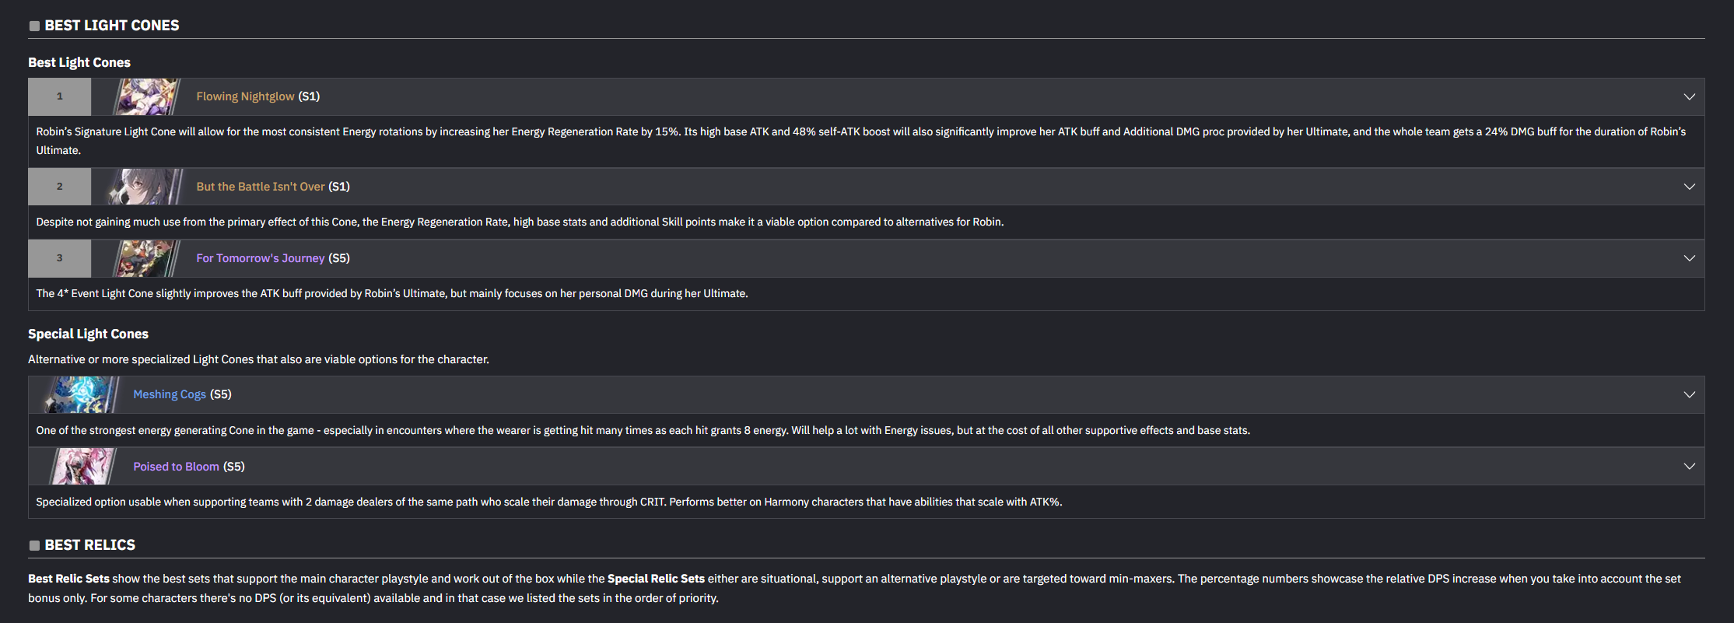This screenshot has width=1734, height=623.
Task: Follow the Poised to Bloom link
Action: pos(176,467)
